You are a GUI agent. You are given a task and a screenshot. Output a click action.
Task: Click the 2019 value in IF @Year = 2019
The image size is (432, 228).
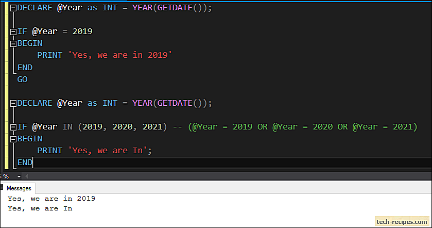(x=82, y=31)
